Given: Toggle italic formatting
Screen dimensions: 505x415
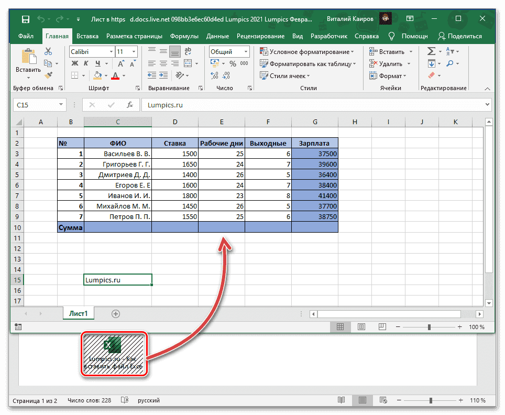Looking at the screenshot, I should (x=86, y=63).
